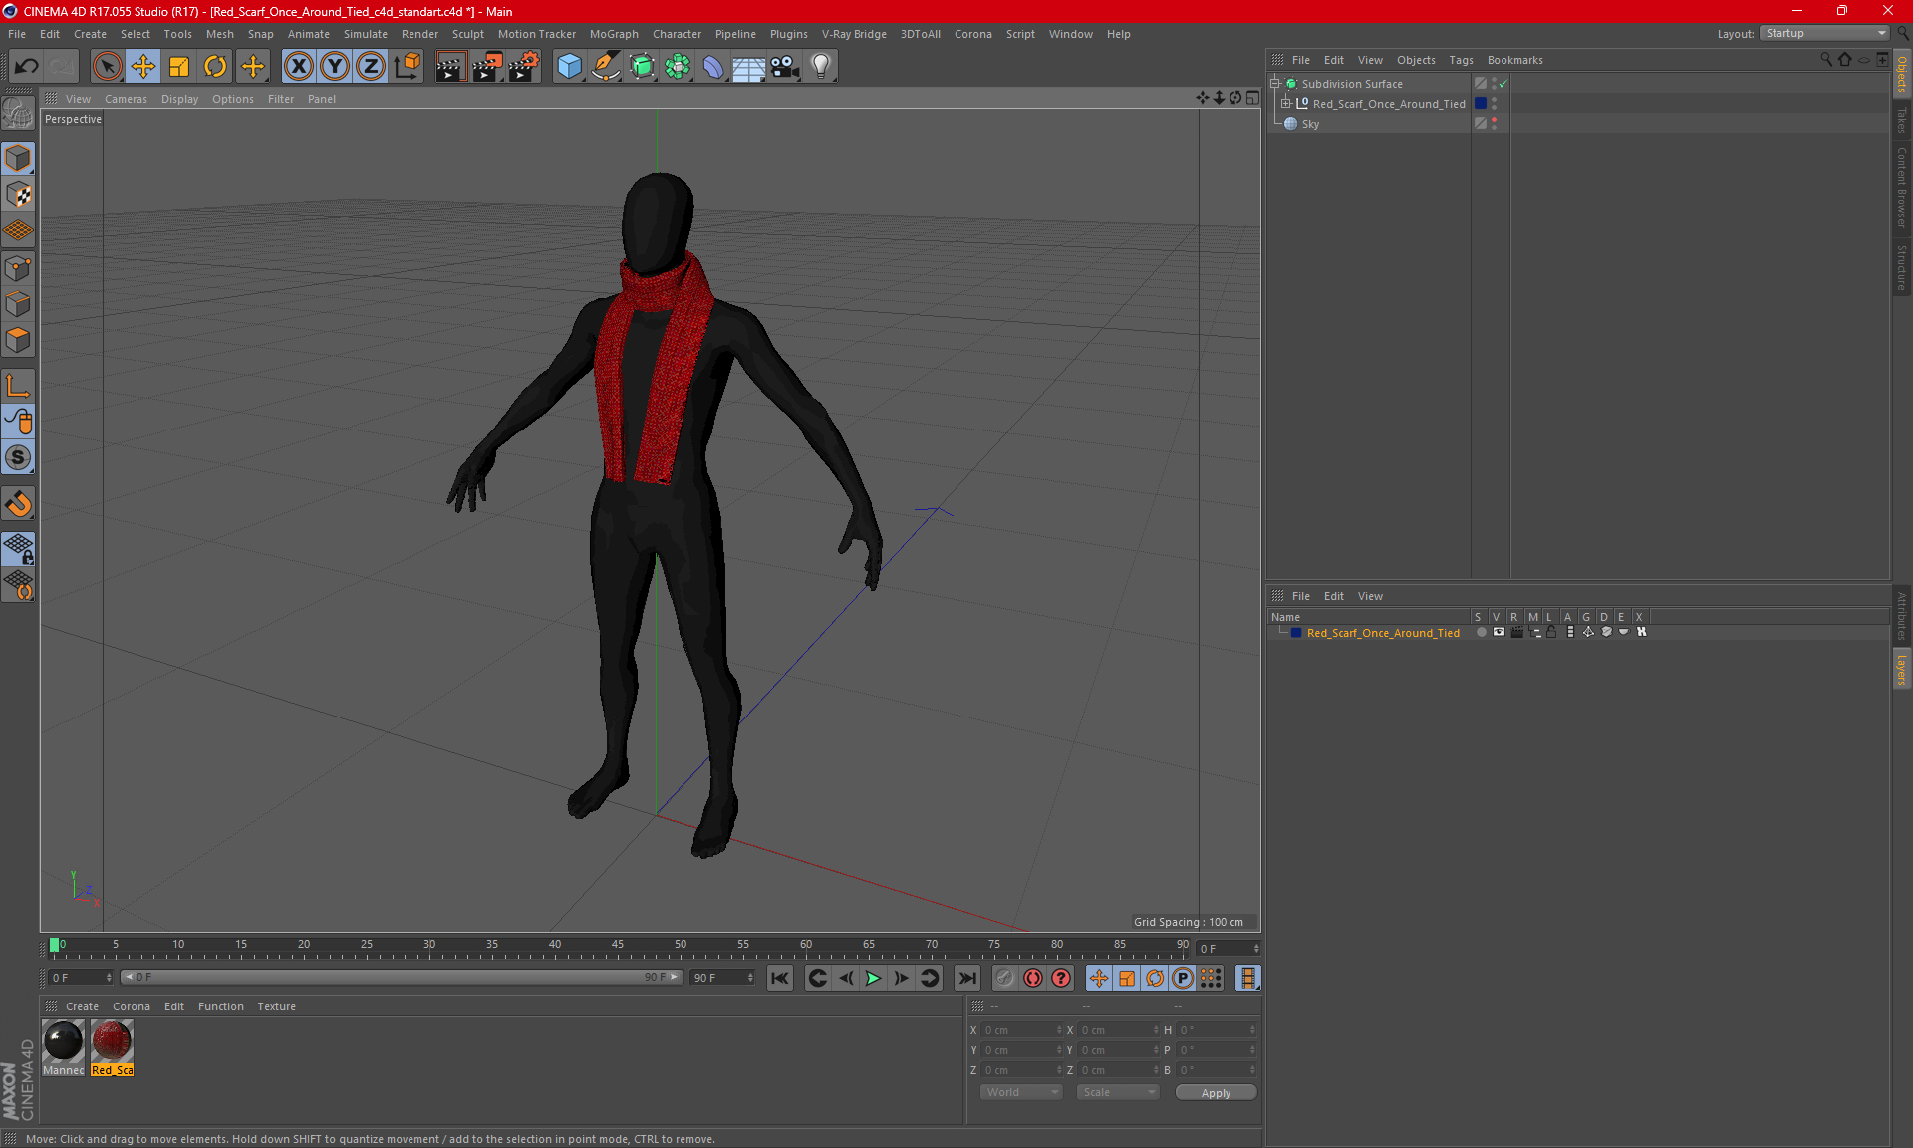
Task: Open the Scale mode dropdown
Action: coord(1118,1092)
